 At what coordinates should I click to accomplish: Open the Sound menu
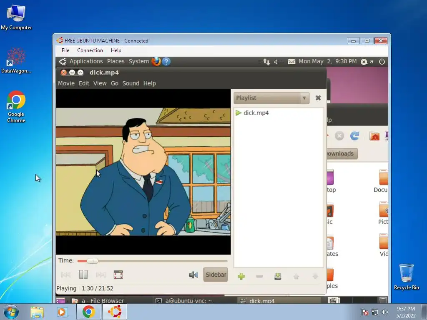tap(131, 83)
